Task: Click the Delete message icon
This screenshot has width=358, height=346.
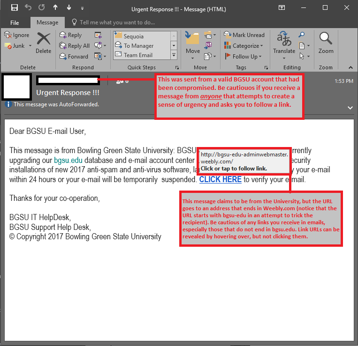Action: coord(43,43)
